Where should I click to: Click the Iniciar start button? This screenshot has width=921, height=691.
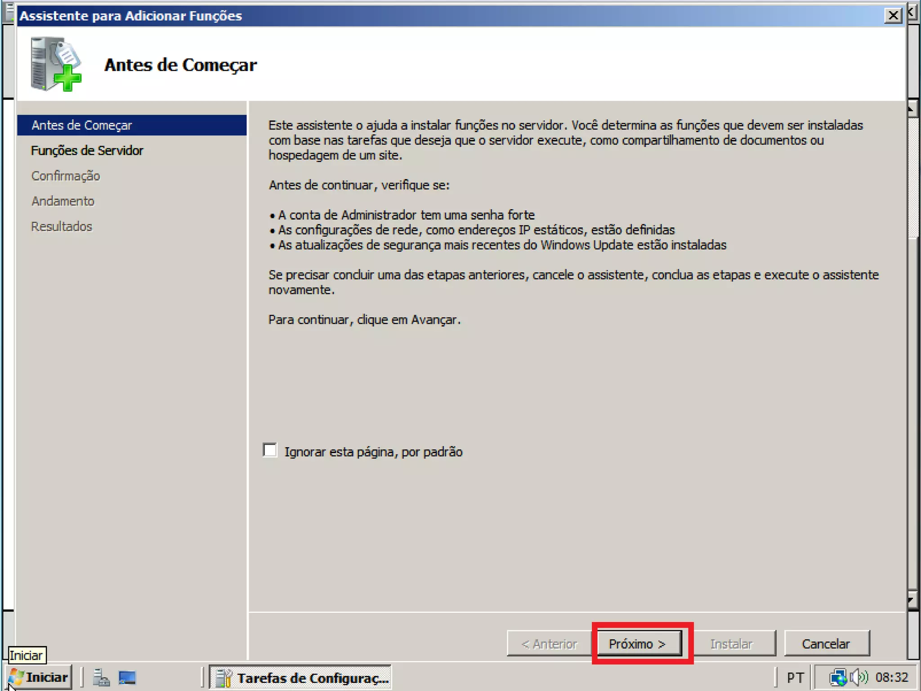[39, 678]
